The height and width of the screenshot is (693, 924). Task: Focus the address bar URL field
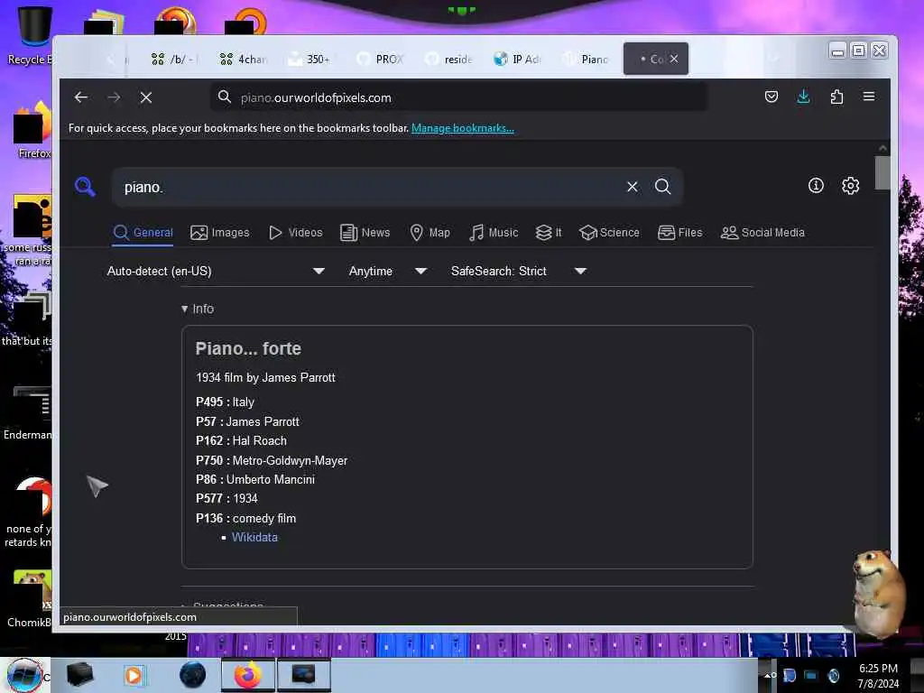click(459, 97)
